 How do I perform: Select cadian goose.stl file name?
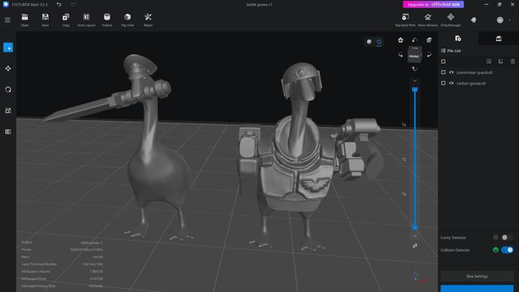click(x=471, y=84)
